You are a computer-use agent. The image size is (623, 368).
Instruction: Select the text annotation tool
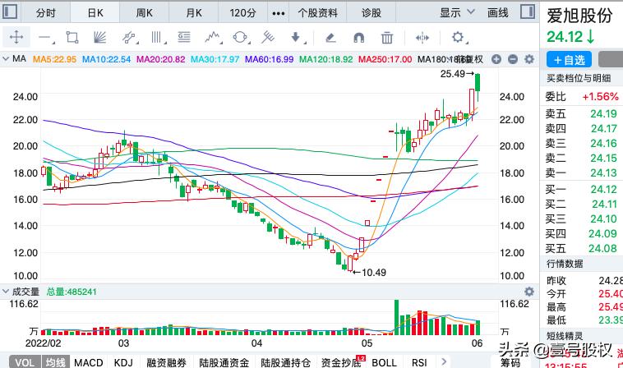184,38
